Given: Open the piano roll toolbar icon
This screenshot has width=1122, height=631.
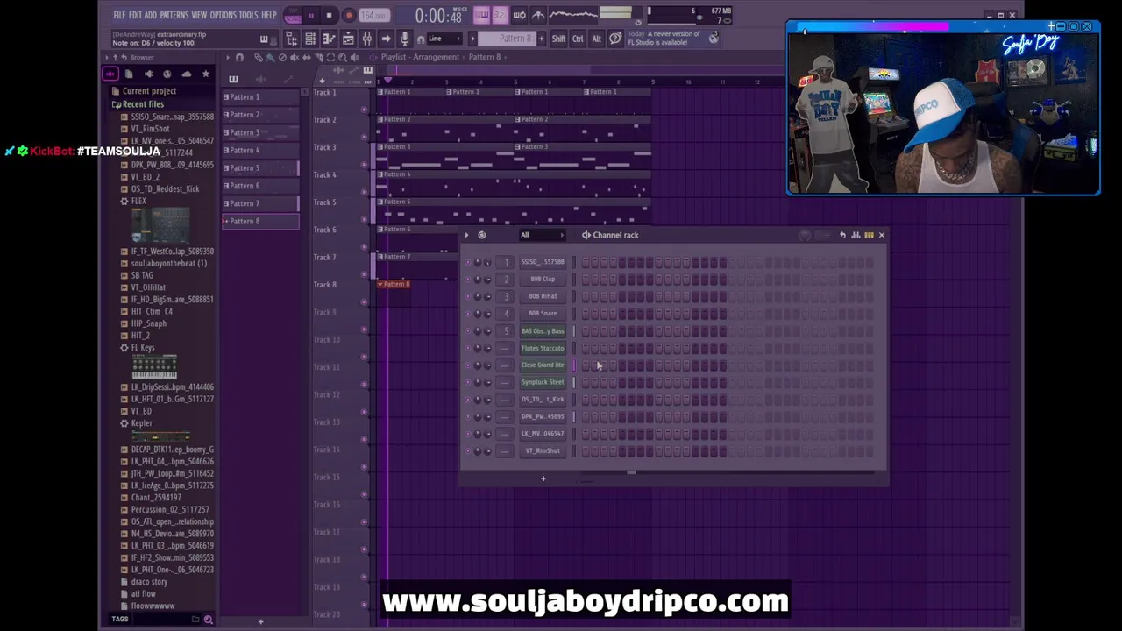Looking at the screenshot, I should pyautogui.click(x=329, y=39).
